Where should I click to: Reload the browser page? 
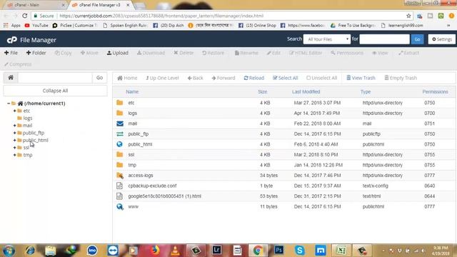[25, 16]
